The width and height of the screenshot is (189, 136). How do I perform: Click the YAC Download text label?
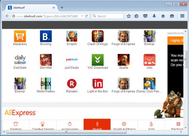point(98,68)
